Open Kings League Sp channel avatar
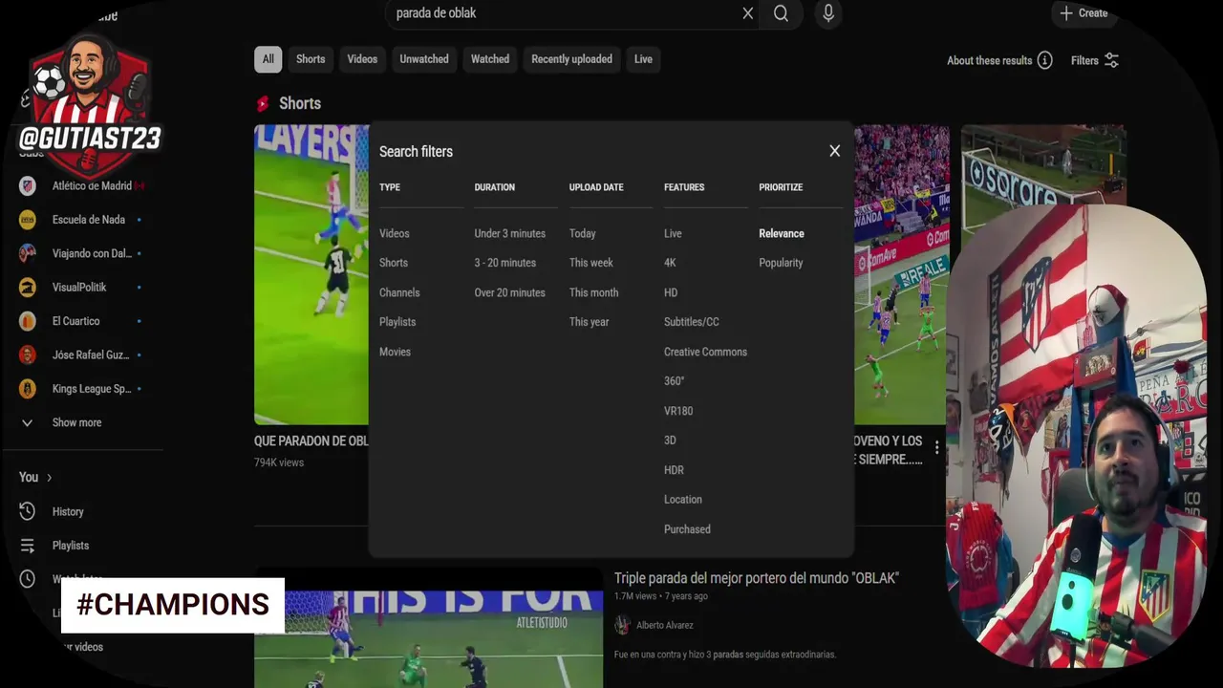The width and height of the screenshot is (1223, 688). tap(28, 389)
